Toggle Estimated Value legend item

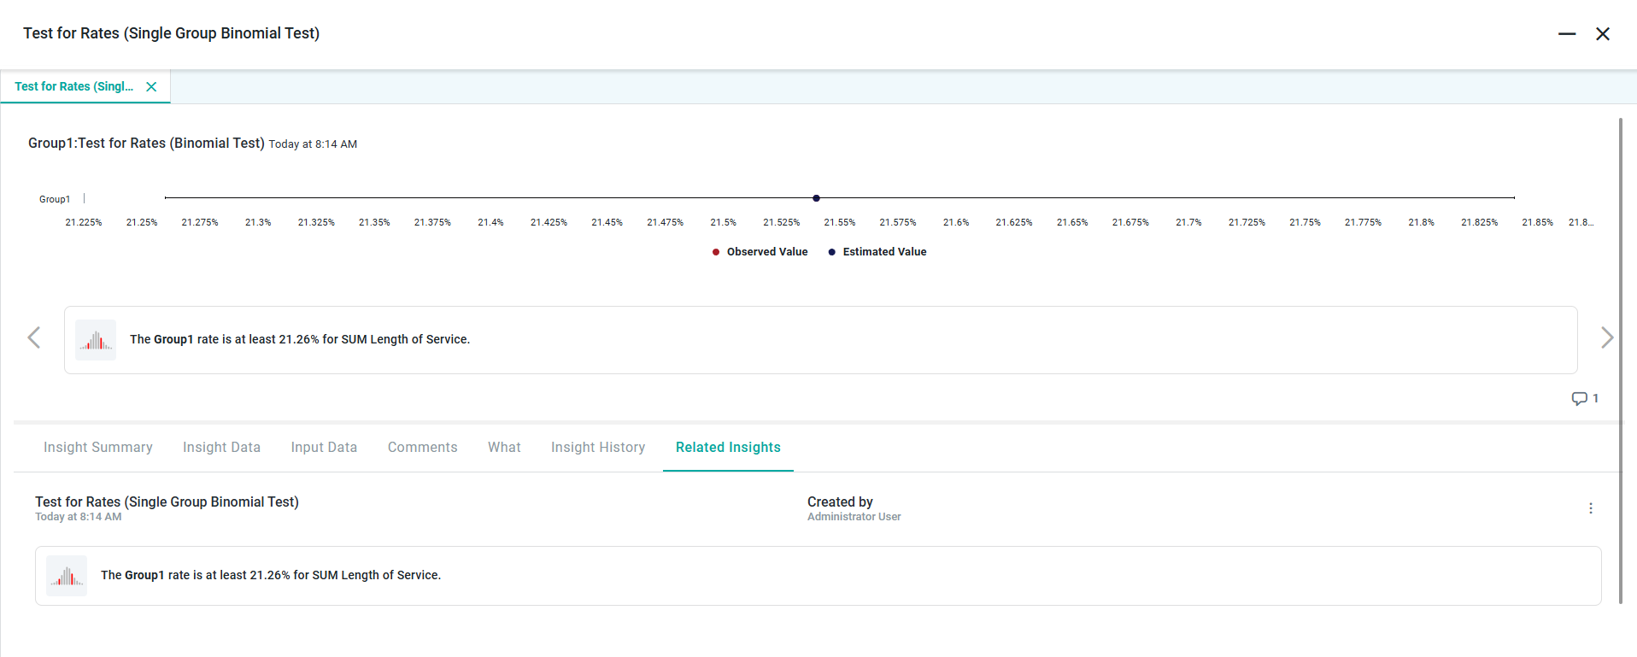(x=877, y=252)
